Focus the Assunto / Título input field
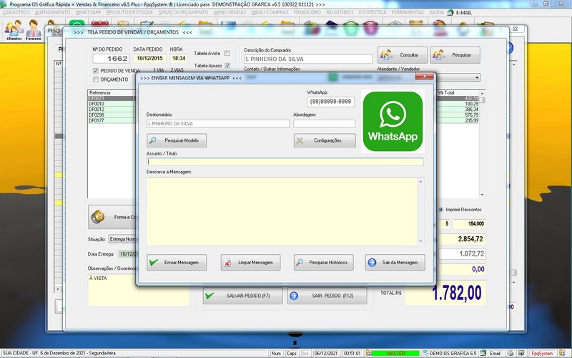Screen dimensions: 572x358 tap(285, 162)
